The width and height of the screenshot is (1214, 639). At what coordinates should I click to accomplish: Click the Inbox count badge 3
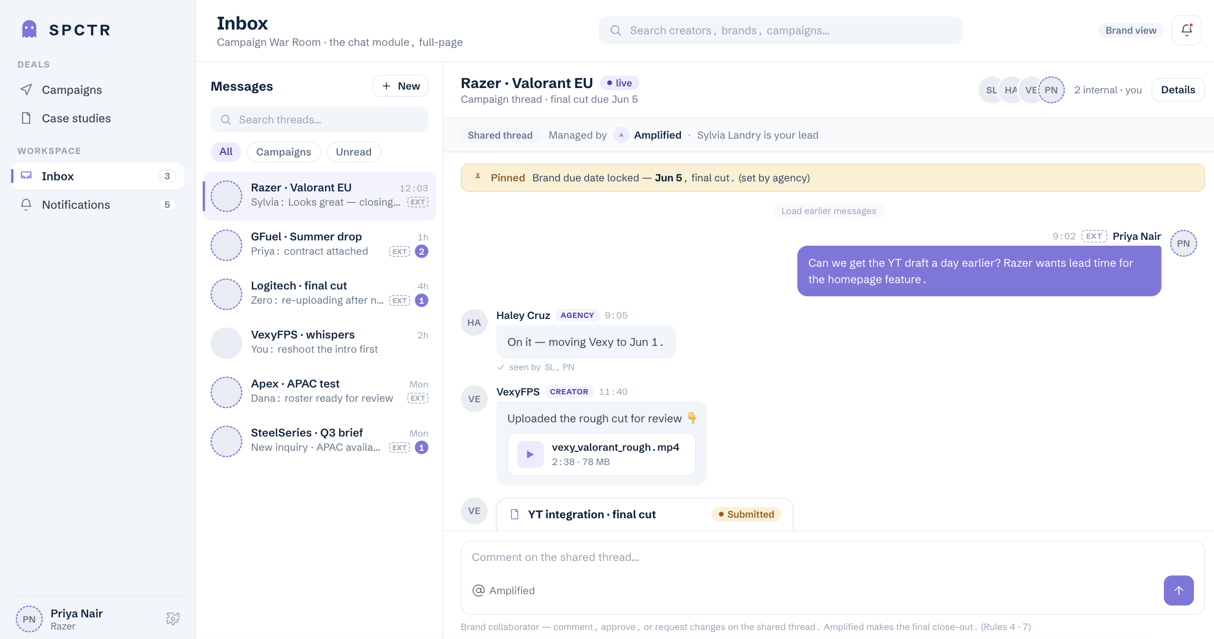click(x=167, y=176)
